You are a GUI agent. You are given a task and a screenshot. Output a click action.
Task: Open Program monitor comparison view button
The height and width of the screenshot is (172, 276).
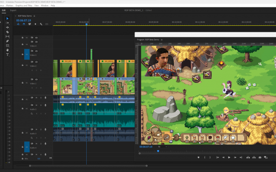tap(266, 157)
